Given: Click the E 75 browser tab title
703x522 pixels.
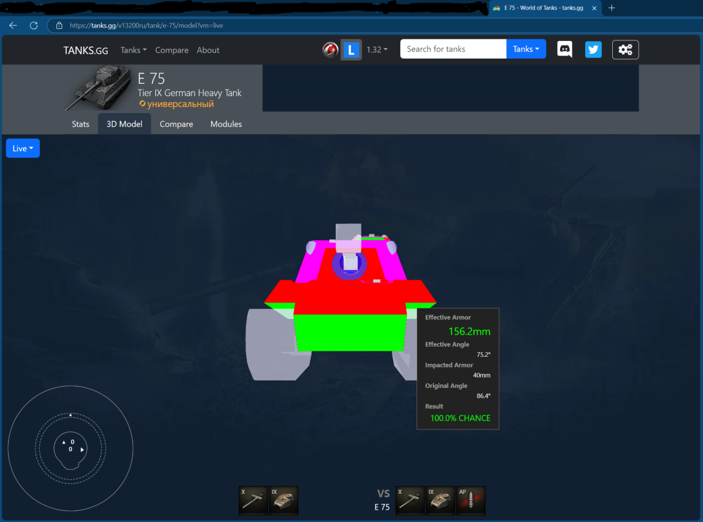Looking at the screenshot, I should [x=545, y=8].
